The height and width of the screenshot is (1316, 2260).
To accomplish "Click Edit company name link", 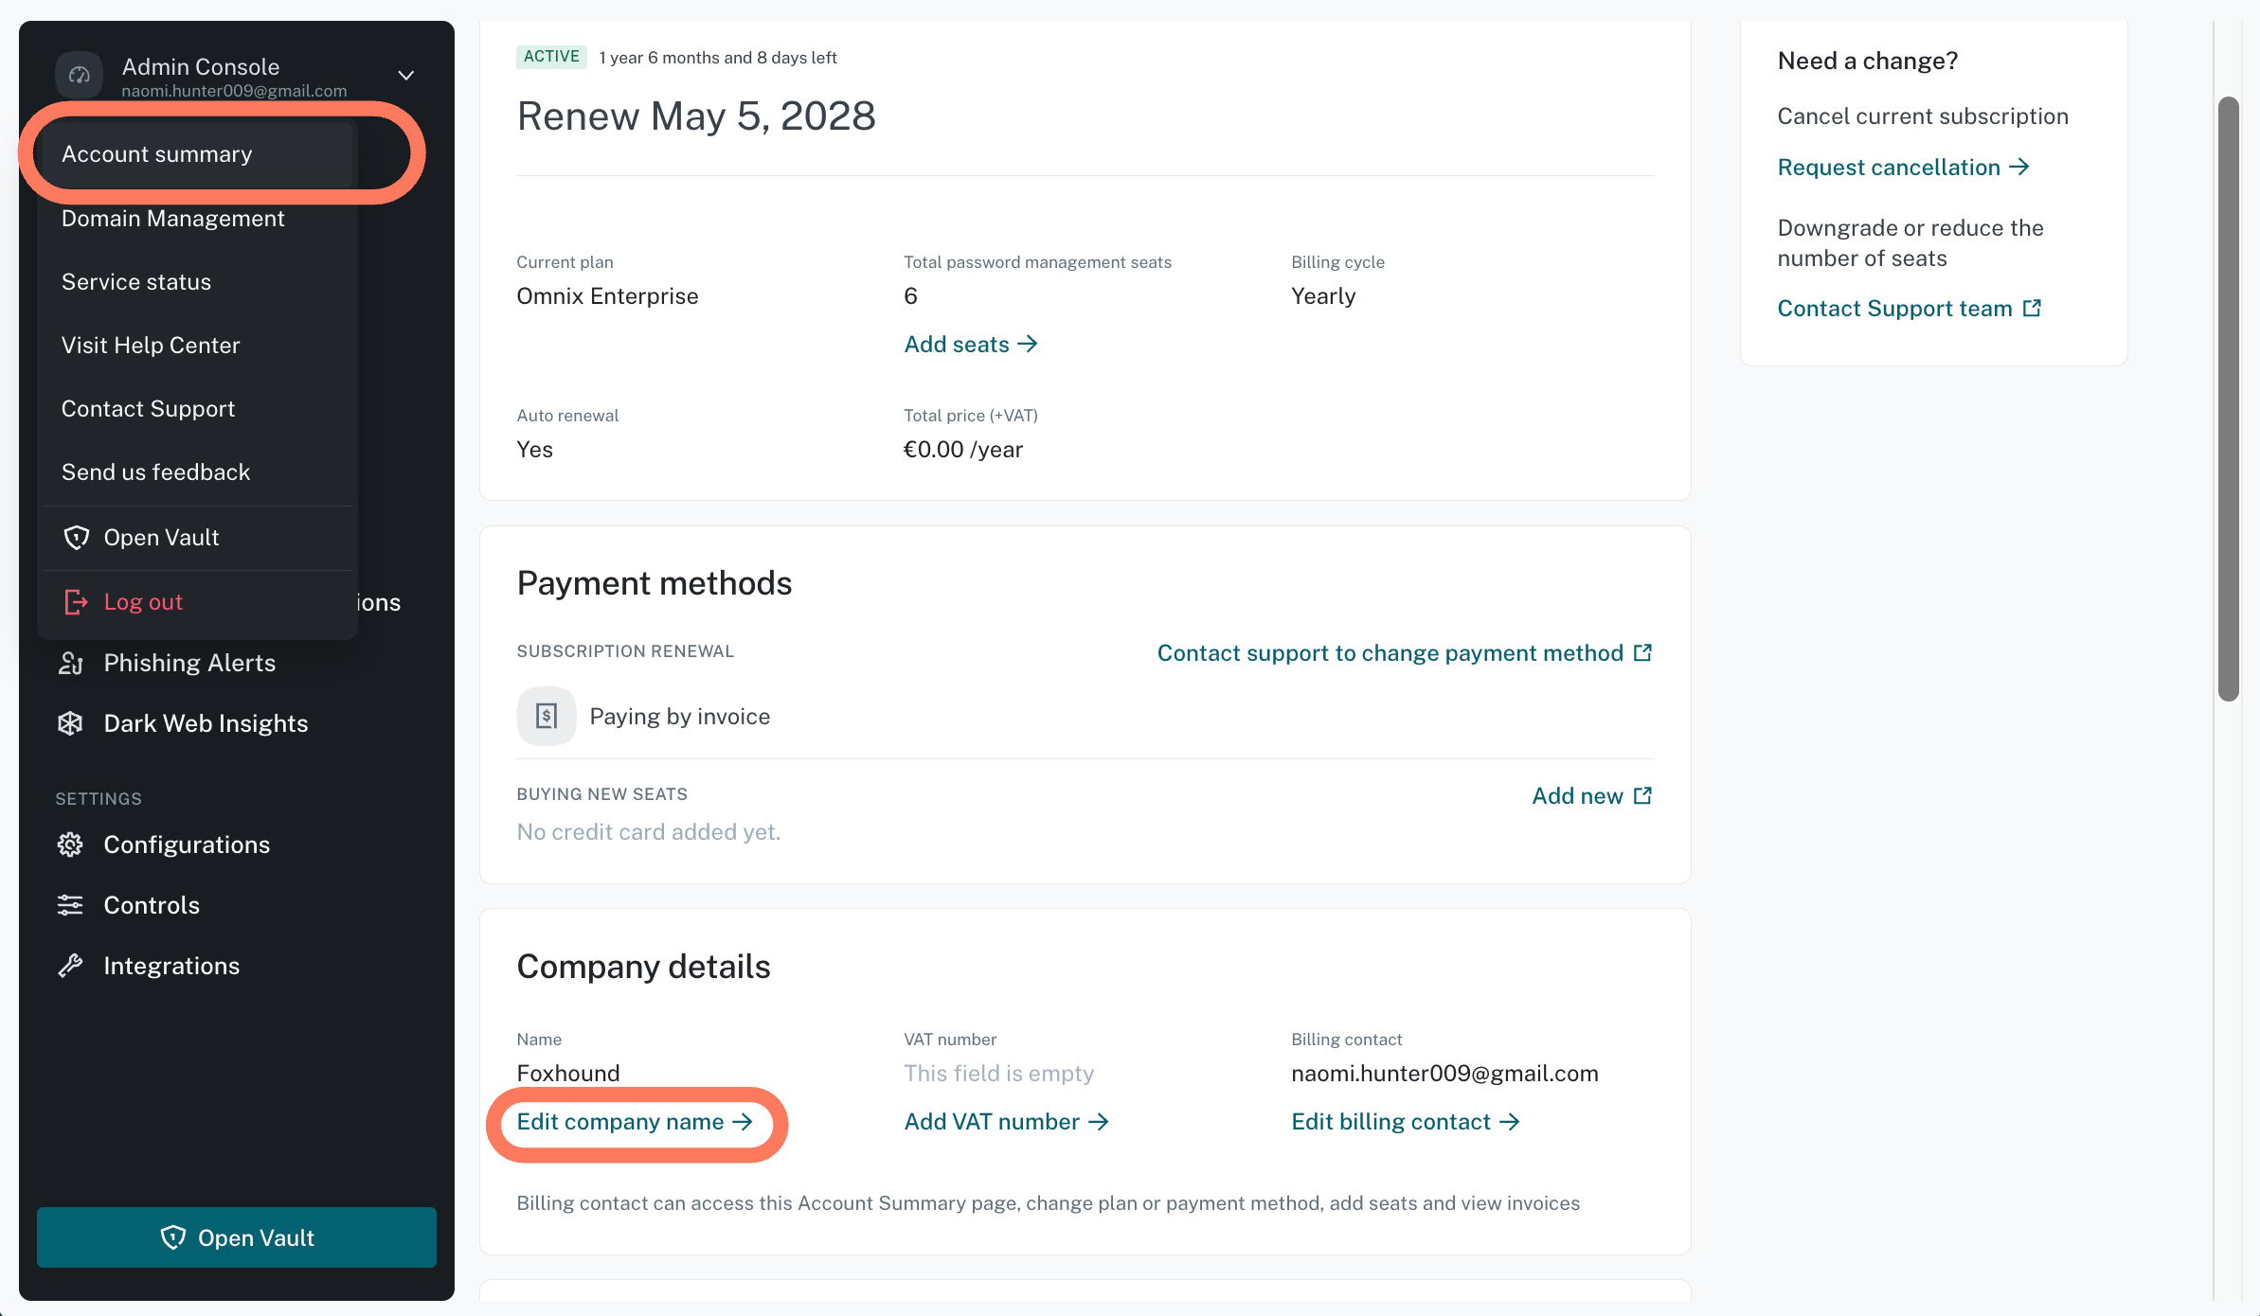I will (635, 1122).
